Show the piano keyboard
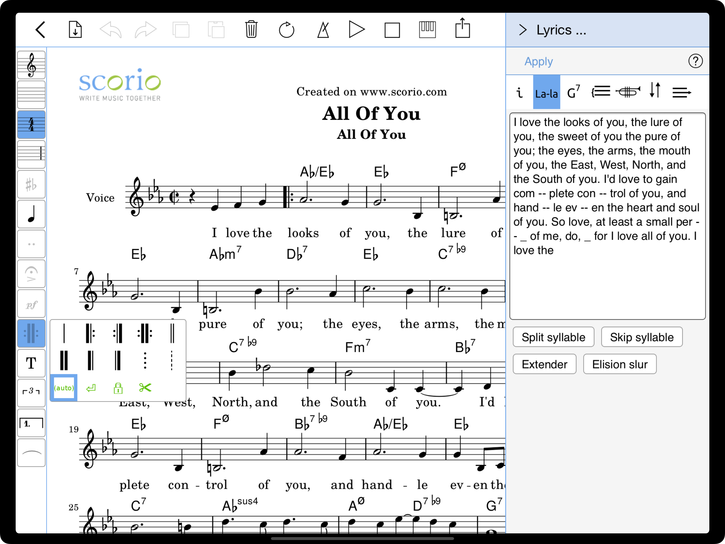The image size is (725, 544). tap(428, 30)
